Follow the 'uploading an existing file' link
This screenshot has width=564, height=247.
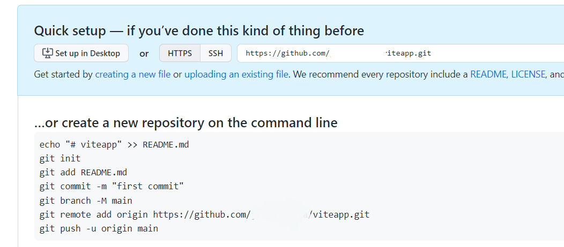click(x=236, y=74)
